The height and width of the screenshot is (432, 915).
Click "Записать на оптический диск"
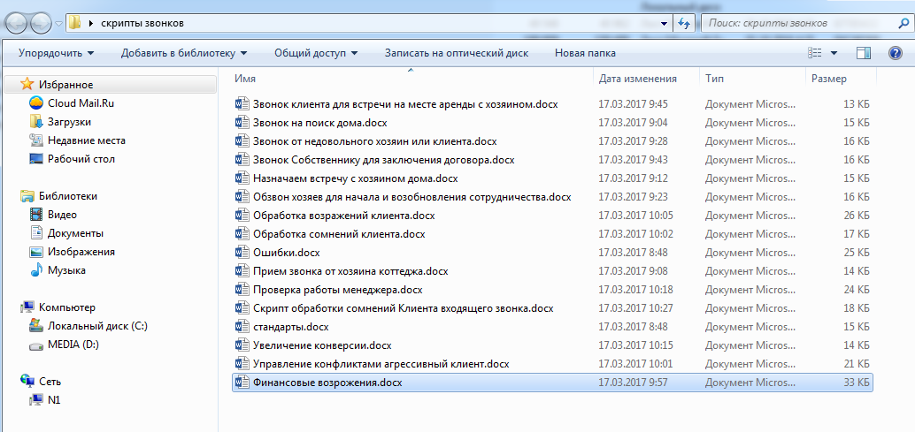[x=457, y=53]
